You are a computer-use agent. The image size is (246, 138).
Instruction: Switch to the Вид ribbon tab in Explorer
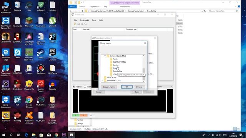pos(105,7)
